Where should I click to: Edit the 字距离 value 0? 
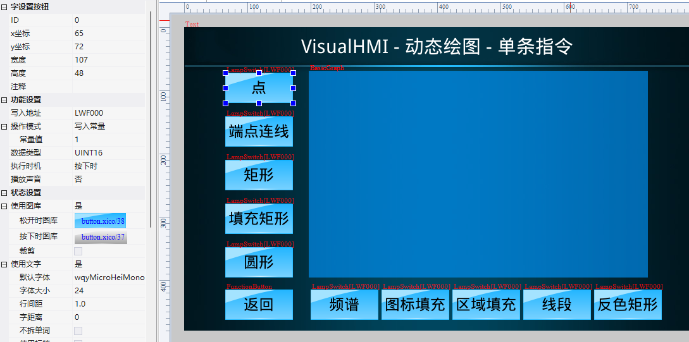(x=109, y=317)
